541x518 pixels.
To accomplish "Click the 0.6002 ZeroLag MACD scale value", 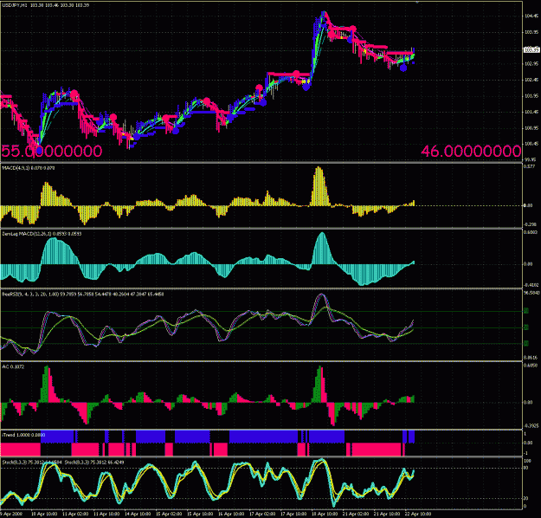I will (x=531, y=232).
